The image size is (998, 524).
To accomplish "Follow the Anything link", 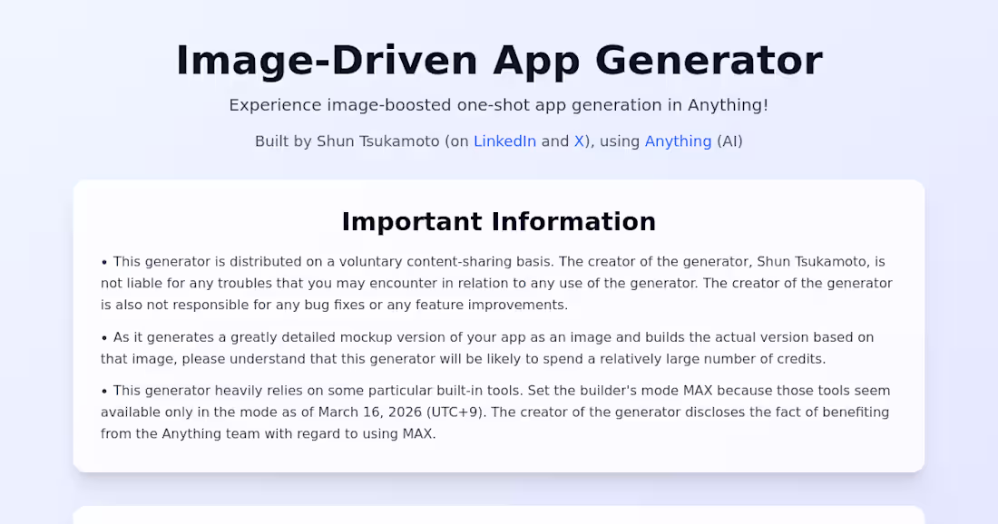I will tap(678, 141).
